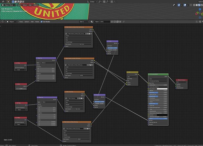Click the View menu in node editor header
Screen dimensions: 203x146
21,22
